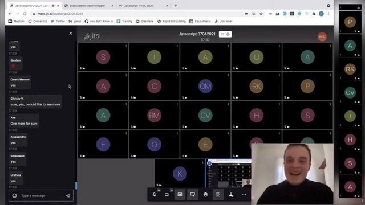Open more actions three-dot toolbar menu
The image size is (365, 205).
[x=244, y=195]
